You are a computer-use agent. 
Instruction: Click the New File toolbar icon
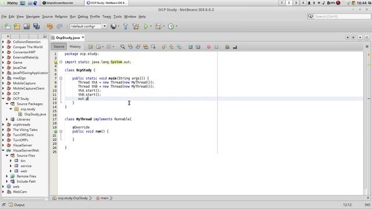click(x=8, y=26)
